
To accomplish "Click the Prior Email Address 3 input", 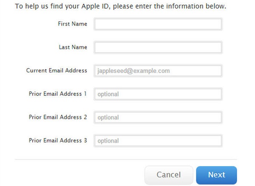I will 158,141.
